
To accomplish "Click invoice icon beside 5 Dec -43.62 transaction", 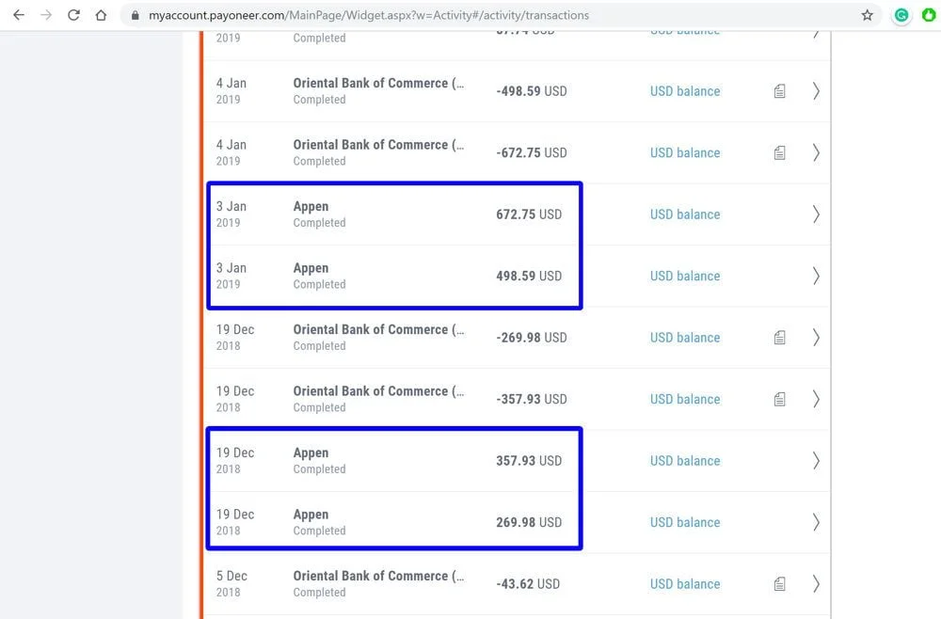I will [779, 583].
